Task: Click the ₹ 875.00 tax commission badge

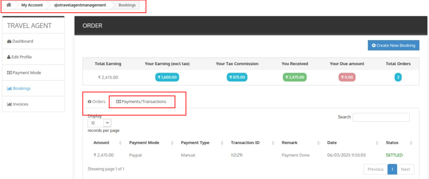Action: pyautogui.click(x=237, y=77)
